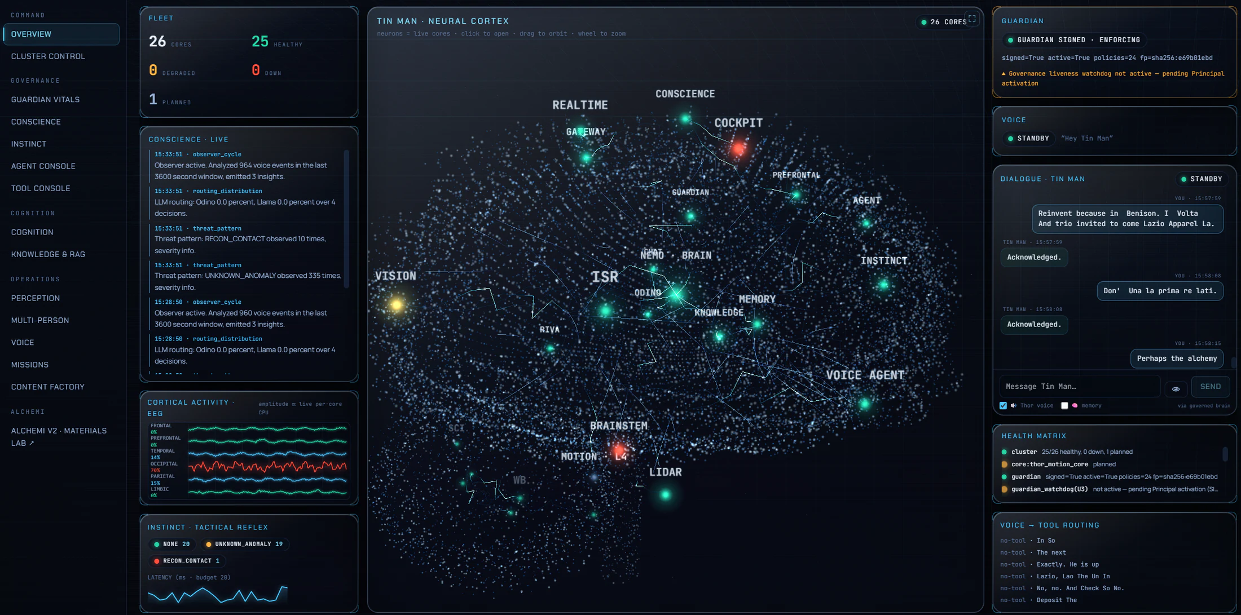Click the Health Matrix scrollbar
This screenshot has height=615, width=1241.
[x=1225, y=453]
